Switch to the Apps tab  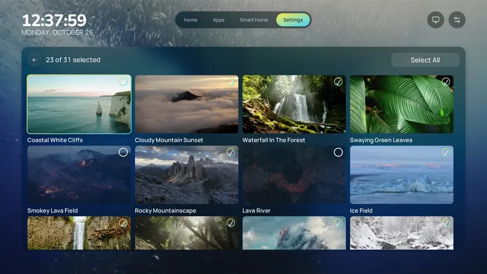click(x=219, y=20)
